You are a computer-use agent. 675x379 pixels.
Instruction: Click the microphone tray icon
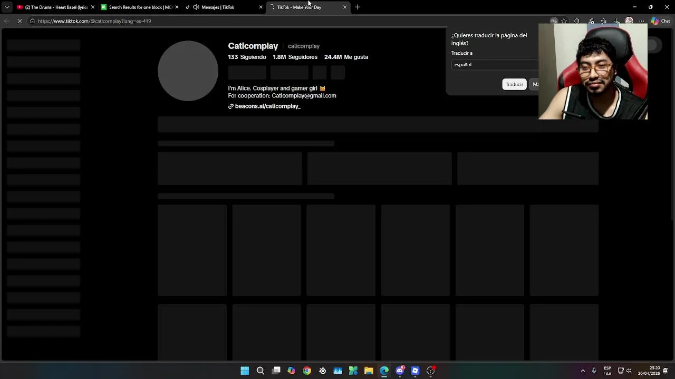pos(594,371)
